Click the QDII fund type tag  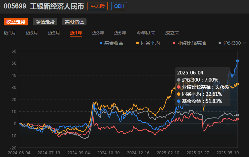click(119, 6)
